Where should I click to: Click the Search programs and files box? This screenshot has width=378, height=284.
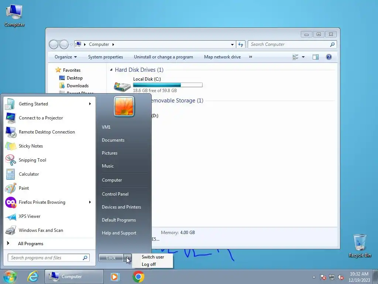(49, 258)
